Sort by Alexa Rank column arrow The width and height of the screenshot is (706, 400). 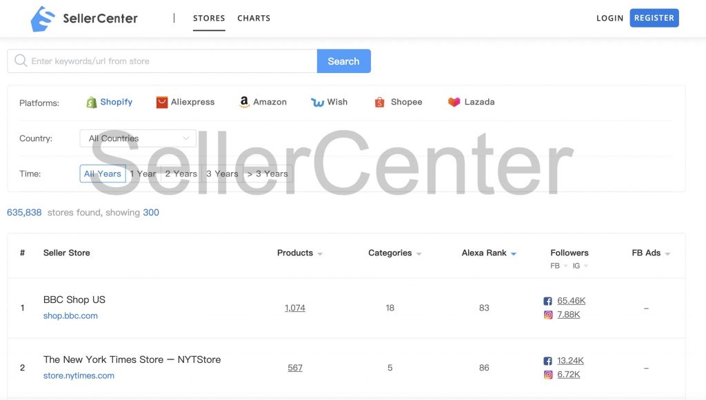coord(513,254)
